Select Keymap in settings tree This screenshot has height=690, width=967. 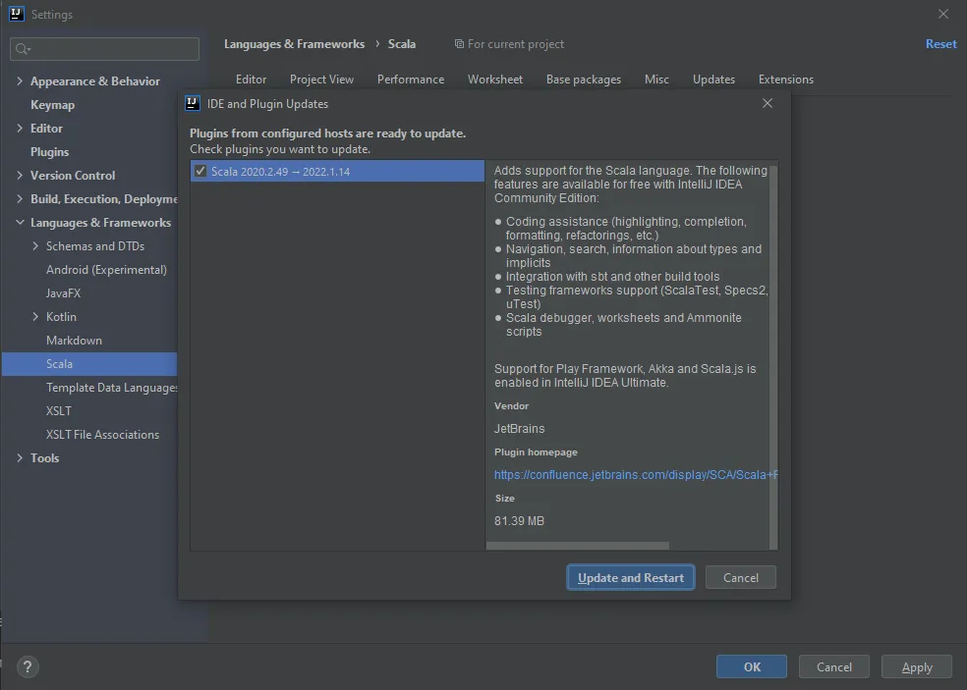click(52, 105)
